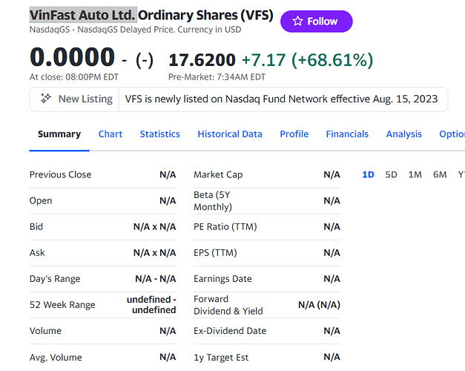Image resolution: width=465 pixels, height=371 pixels.
Task: Go to the Historical Data tab
Action: pyautogui.click(x=230, y=134)
